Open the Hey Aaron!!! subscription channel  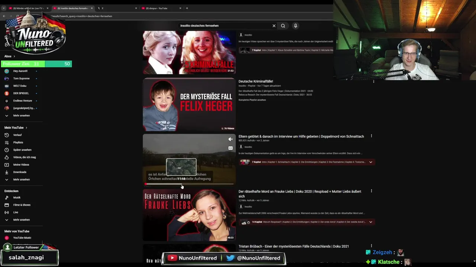click(21, 71)
